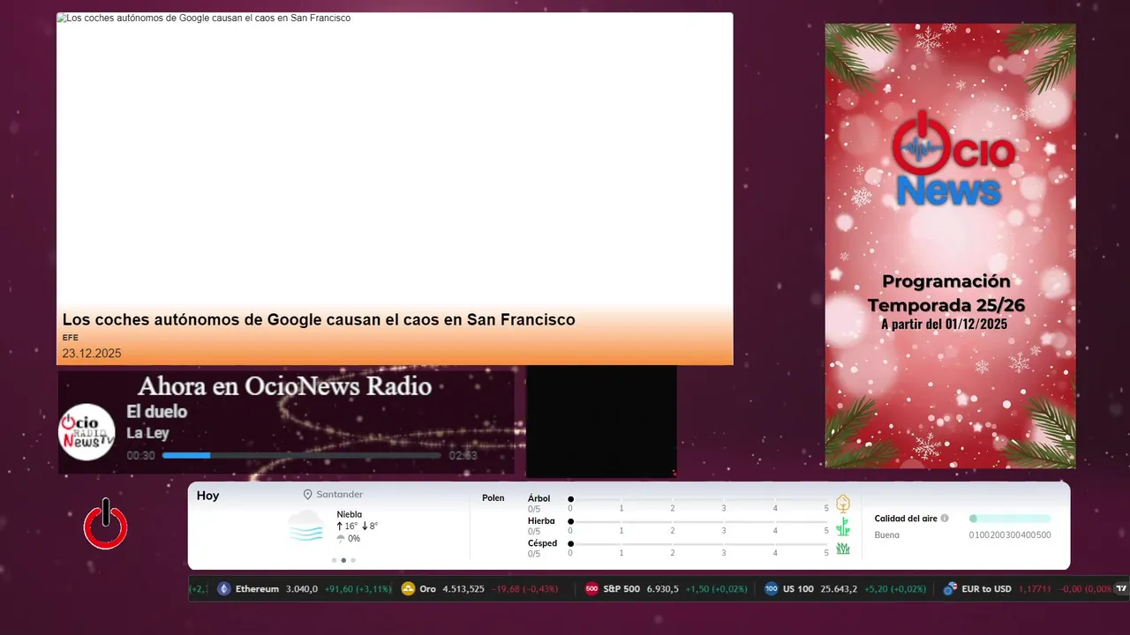Click the S&P 500 price 6.930,5
The width and height of the screenshot is (1130, 635).
coord(663,589)
